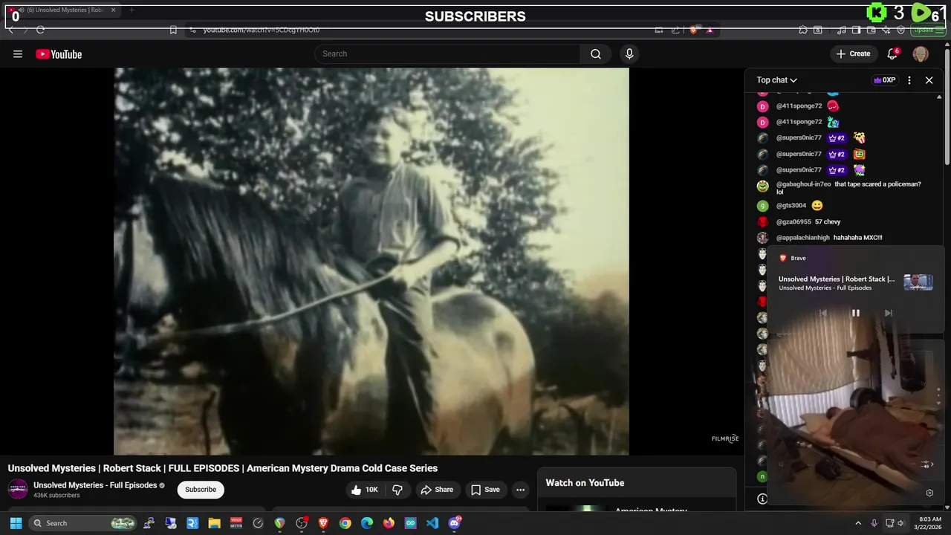
Task: Show hidden system tray icons
Action: pos(858,523)
